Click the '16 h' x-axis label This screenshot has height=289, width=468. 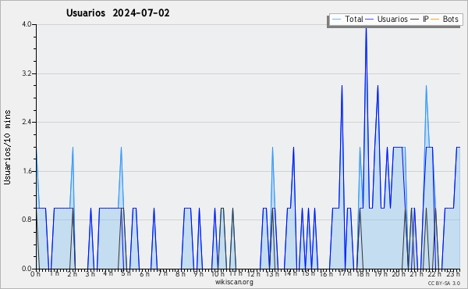pyautogui.click(x=326, y=273)
